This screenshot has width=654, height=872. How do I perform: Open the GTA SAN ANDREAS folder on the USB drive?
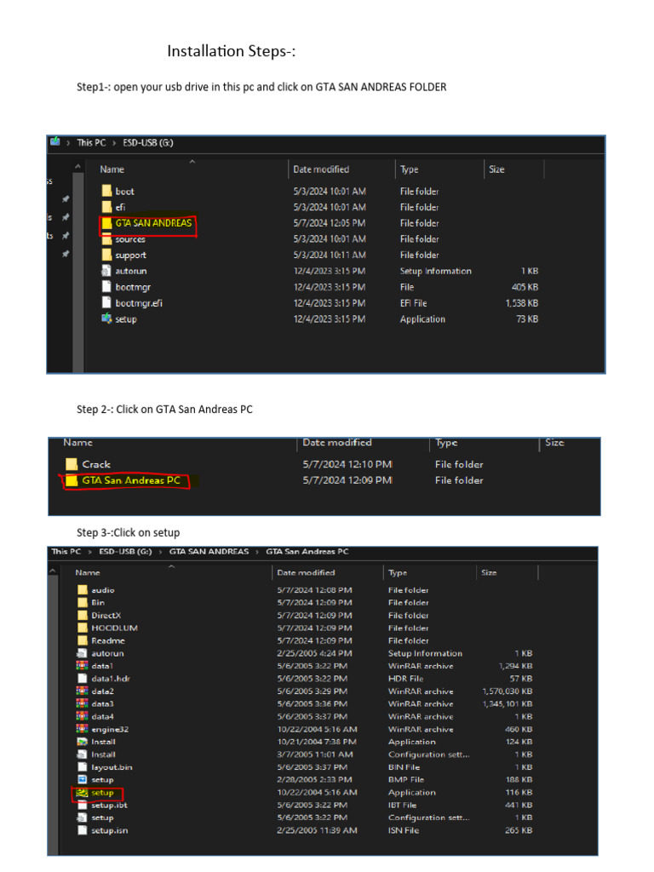click(148, 223)
